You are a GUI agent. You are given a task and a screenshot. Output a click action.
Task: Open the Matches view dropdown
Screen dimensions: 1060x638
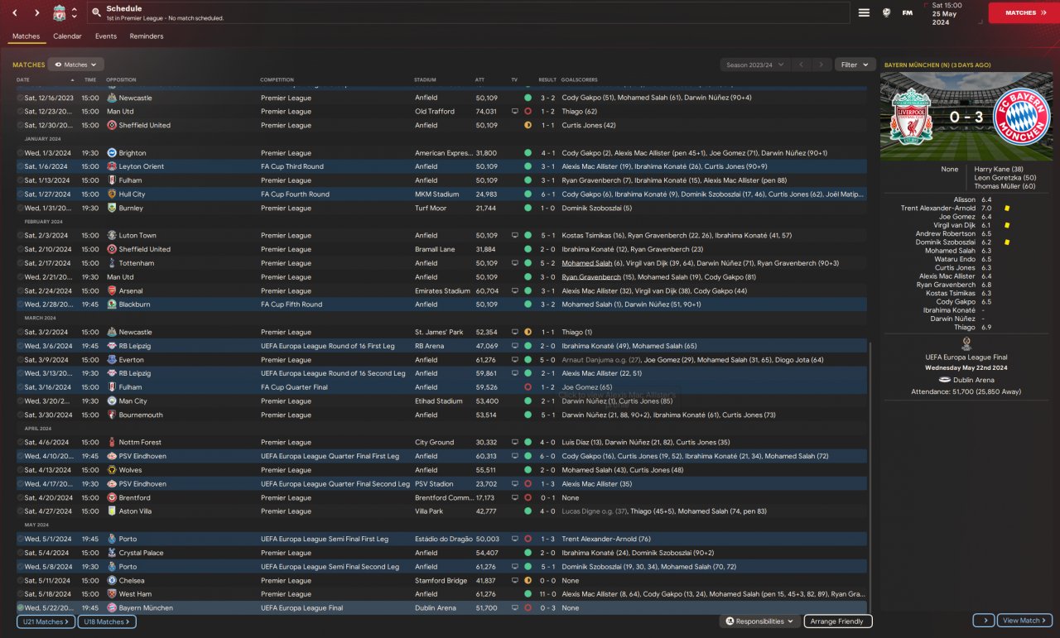pyautogui.click(x=75, y=65)
